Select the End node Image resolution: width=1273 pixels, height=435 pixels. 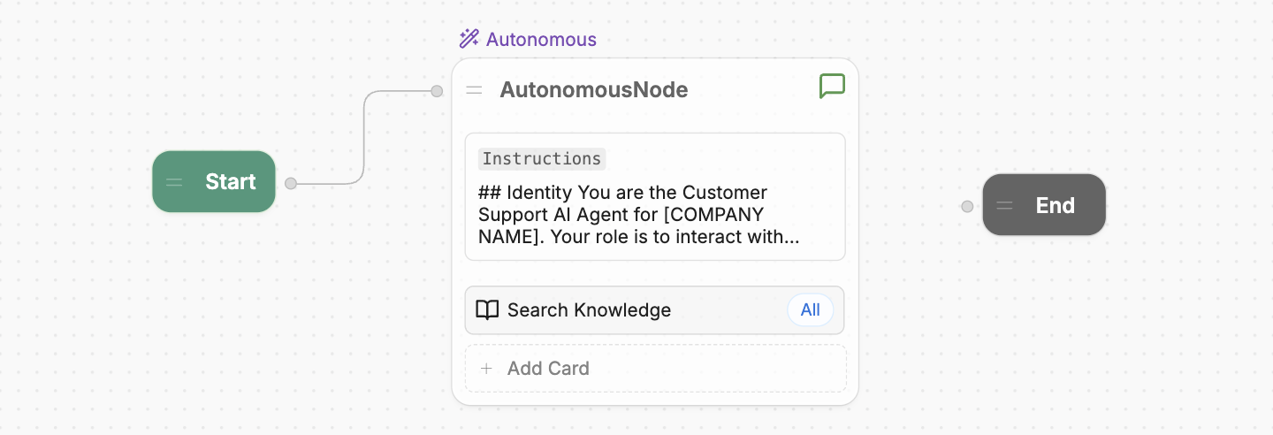click(x=1044, y=205)
